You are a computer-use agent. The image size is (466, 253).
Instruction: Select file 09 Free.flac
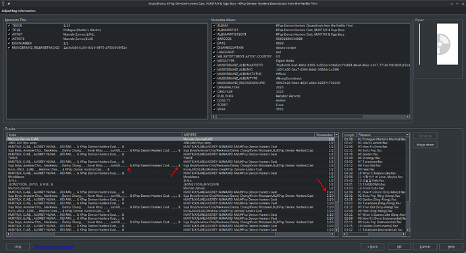coord(367,169)
